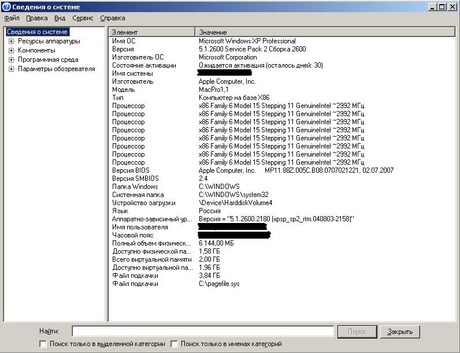Toggle Поиск только в выделенной категории checkbox
Viewport: 460px width, 353px height.
[x=43, y=344]
